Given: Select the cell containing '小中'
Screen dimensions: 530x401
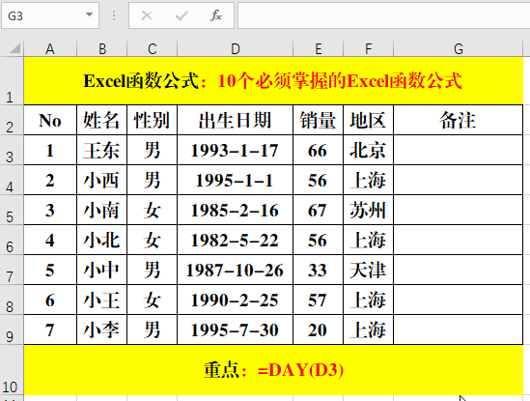Looking at the screenshot, I should click(x=101, y=270).
